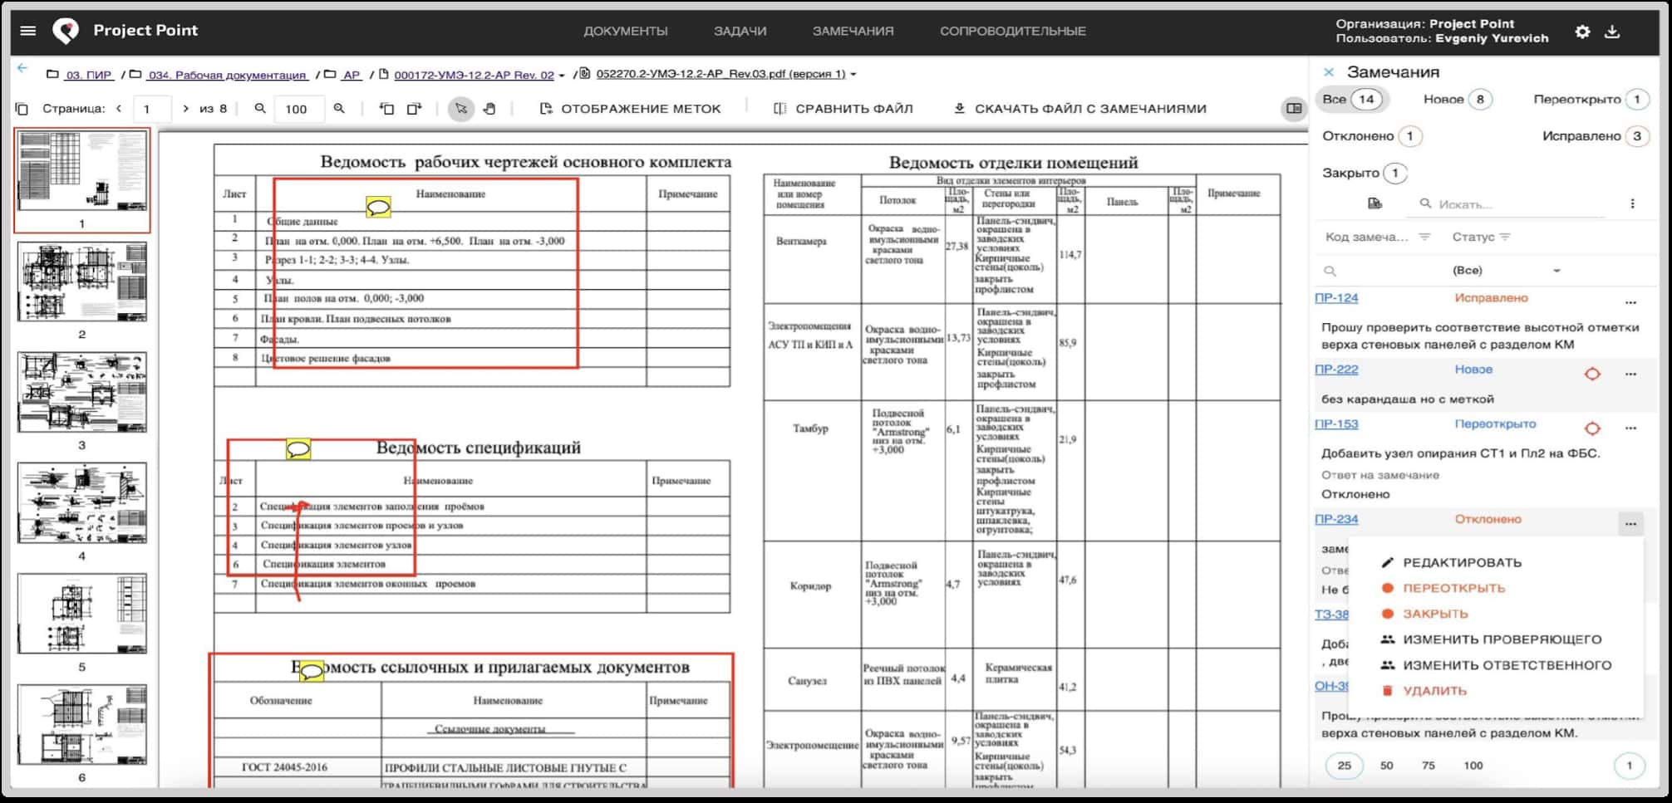This screenshot has width=1672, height=803.
Task: Filter remarks by Закрыто status
Action: (x=1365, y=173)
